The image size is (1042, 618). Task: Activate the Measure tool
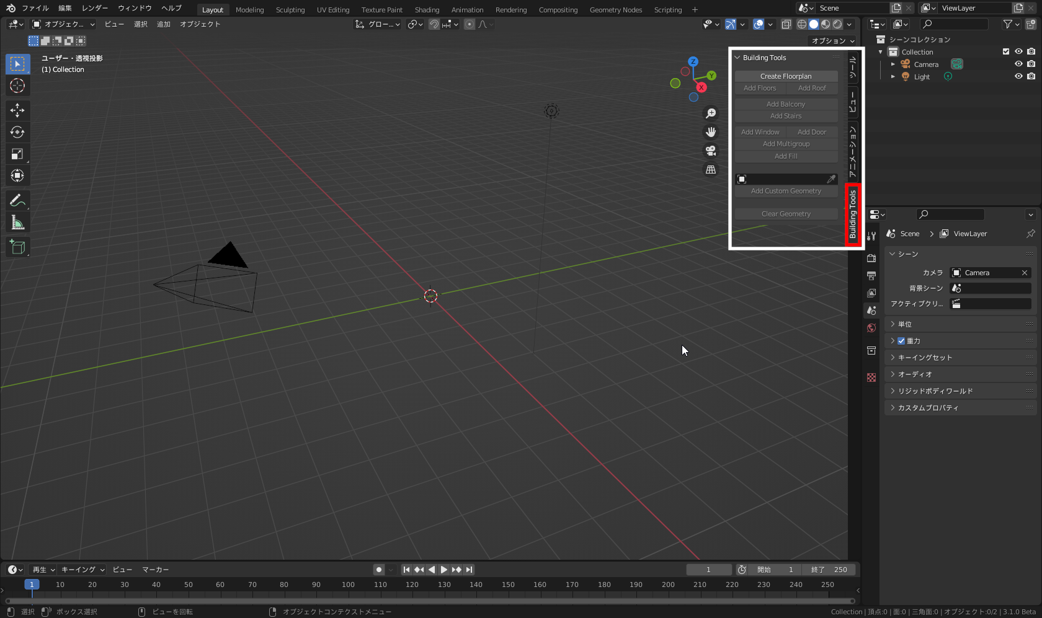tap(17, 222)
